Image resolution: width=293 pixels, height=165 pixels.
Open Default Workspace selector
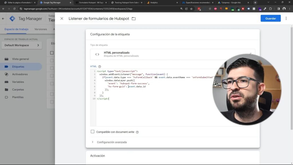pyautogui.click(x=22, y=45)
